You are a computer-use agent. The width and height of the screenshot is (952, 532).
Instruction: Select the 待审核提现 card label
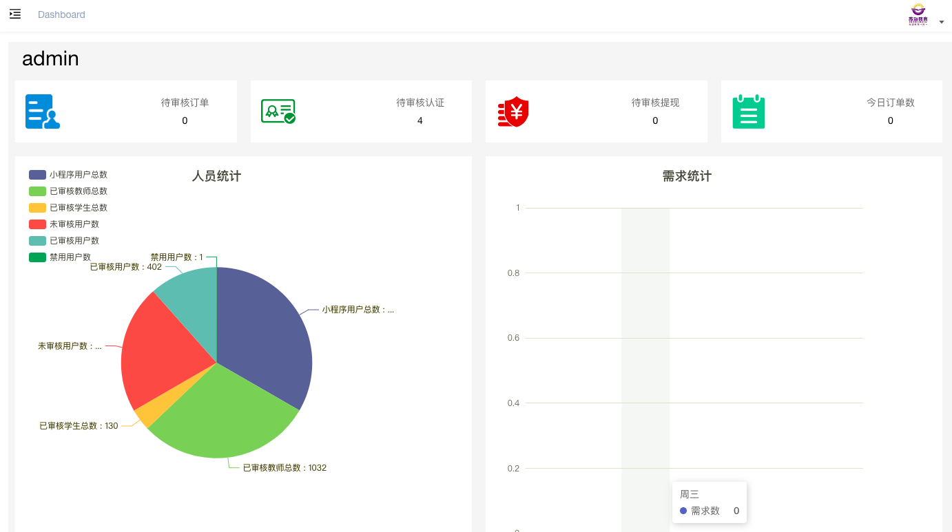pos(655,103)
